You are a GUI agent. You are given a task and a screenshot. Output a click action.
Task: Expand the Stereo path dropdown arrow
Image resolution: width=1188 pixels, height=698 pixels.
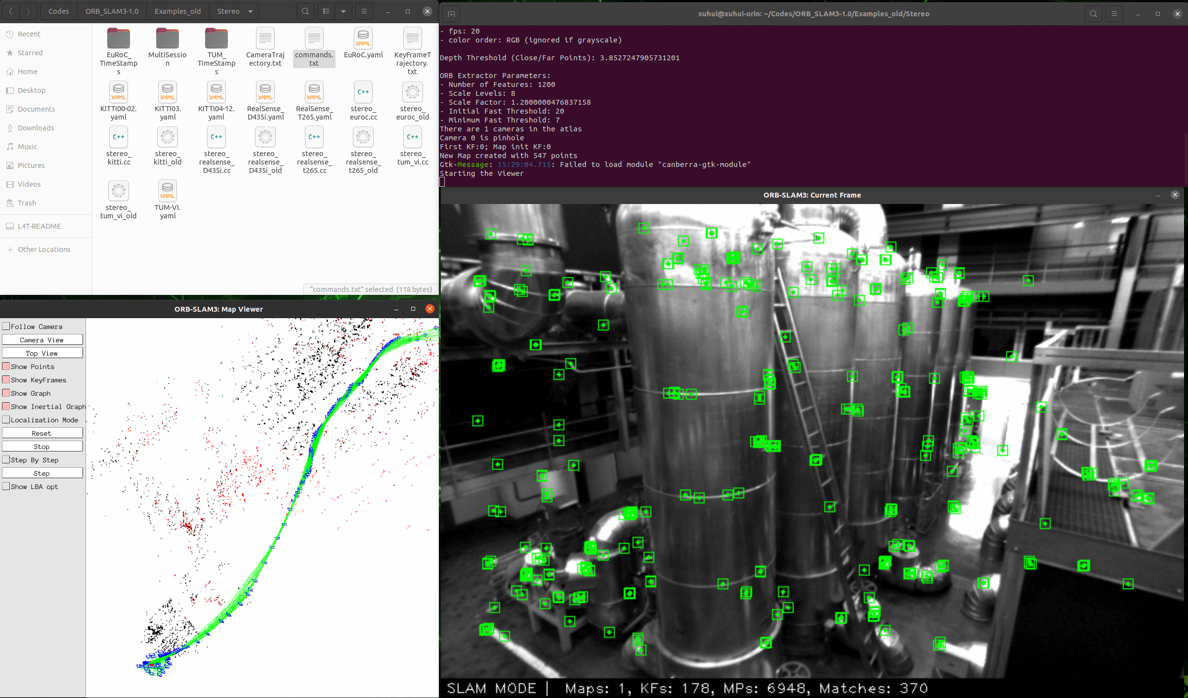click(x=251, y=11)
